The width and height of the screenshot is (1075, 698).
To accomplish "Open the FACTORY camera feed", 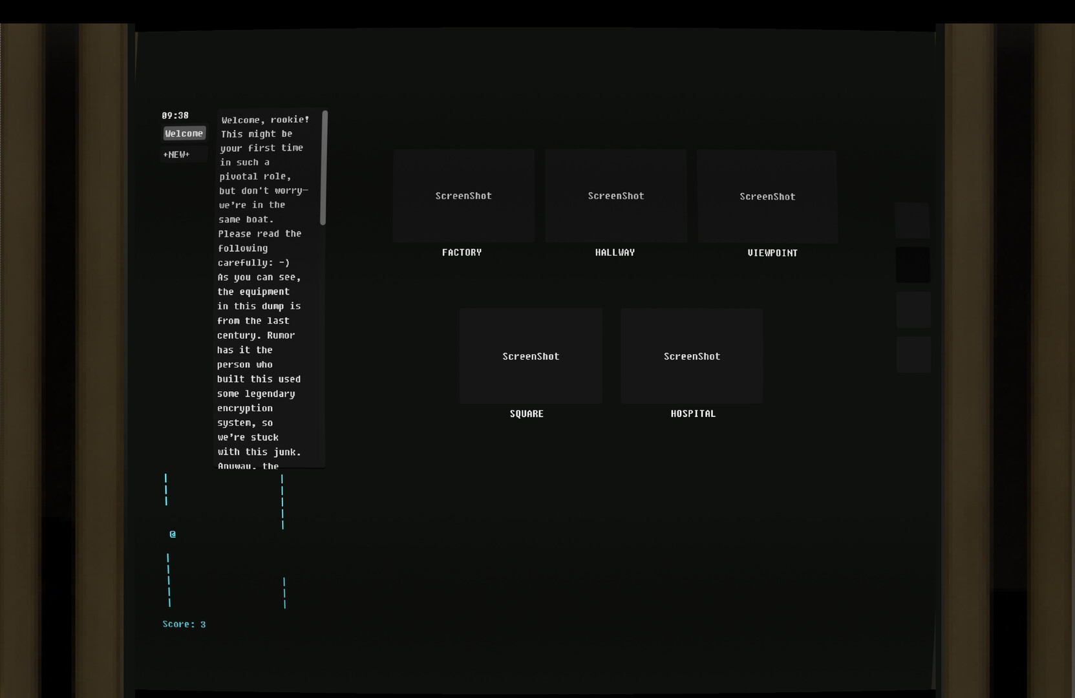I will coord(463,196).
